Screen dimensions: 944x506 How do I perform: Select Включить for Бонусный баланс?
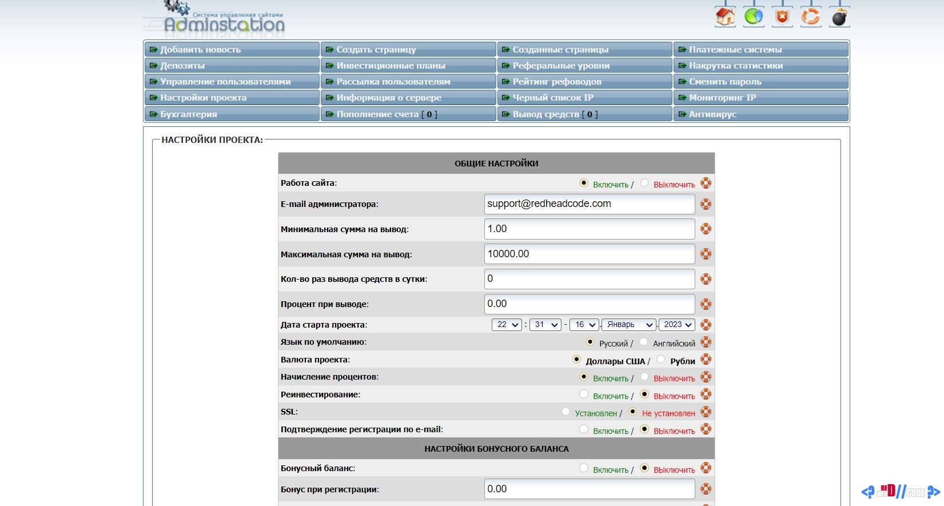584,468
